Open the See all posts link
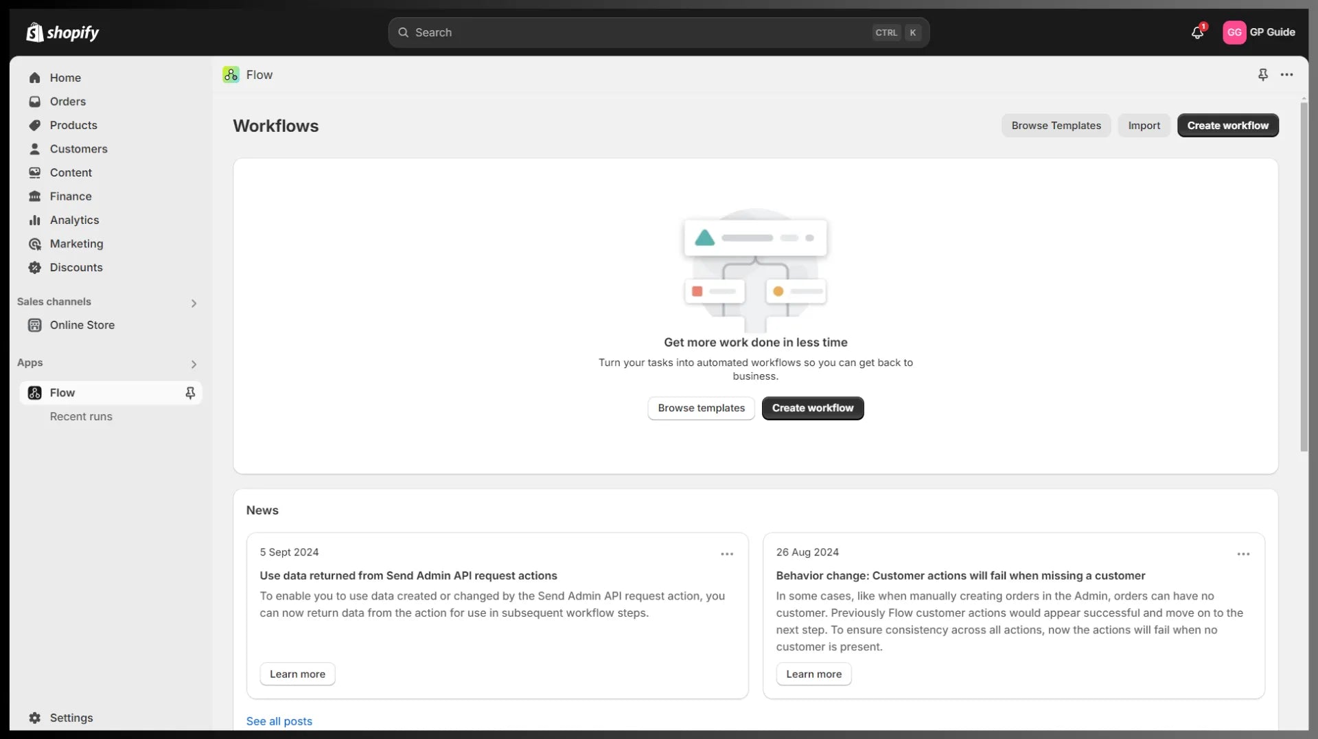Viewport: 1318px width, 739px height. [279, 721]
